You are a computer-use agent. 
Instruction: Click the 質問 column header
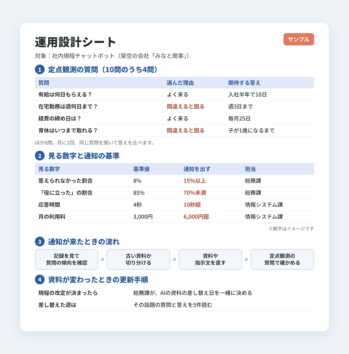44,83
